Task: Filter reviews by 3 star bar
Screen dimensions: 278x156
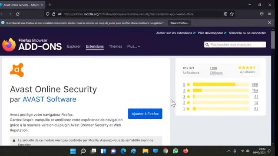Action: [x=221, y=97]
